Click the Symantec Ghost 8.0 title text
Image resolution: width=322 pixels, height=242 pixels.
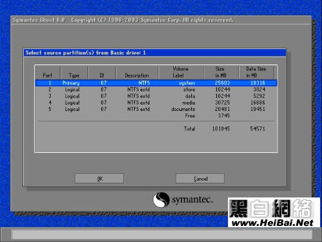click(39, 20)
